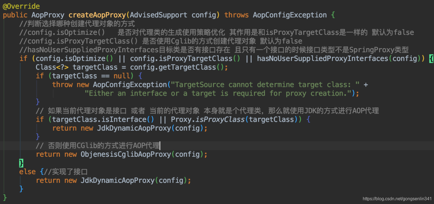Click the comment starting //hasNoUserSuppliedProxyInterfaces
This screenshot has width=434, height=204.
[214, 50]
